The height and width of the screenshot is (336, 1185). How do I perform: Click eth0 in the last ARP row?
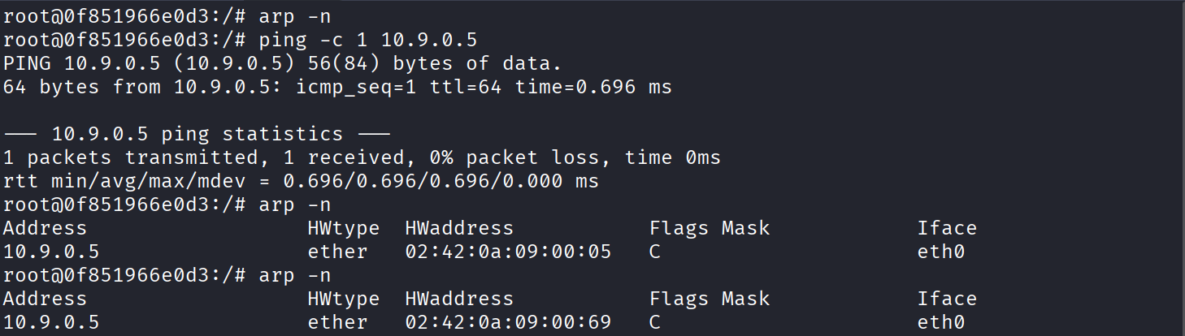941,322
